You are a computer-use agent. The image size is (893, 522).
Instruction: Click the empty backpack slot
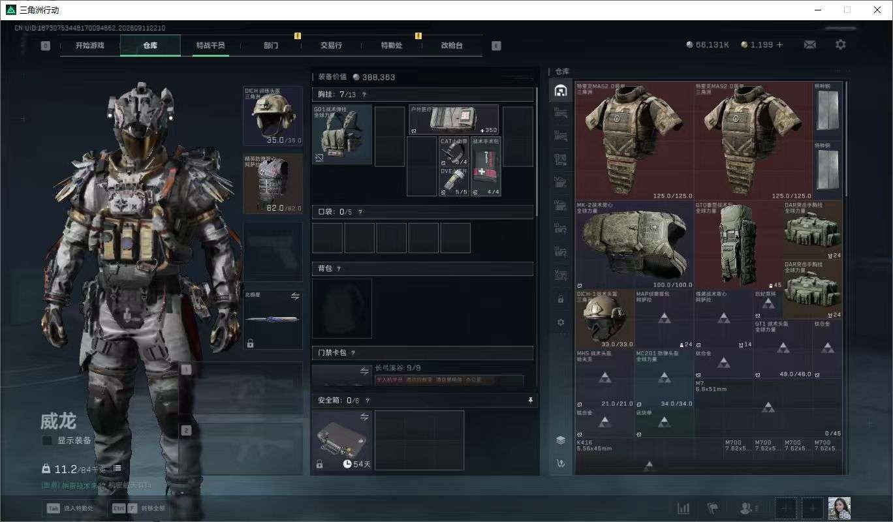click(342, 309)
